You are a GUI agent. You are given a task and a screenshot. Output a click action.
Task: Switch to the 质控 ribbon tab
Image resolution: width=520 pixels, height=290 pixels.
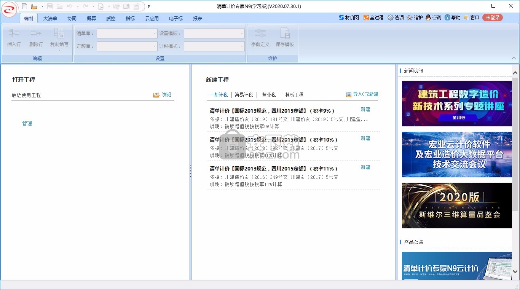pyautogui.click(x=110, y=18)
